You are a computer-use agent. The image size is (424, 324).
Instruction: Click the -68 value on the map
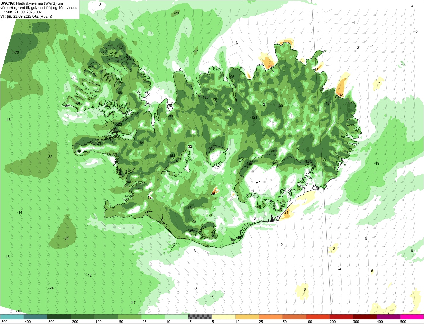[x=119, y=93]
